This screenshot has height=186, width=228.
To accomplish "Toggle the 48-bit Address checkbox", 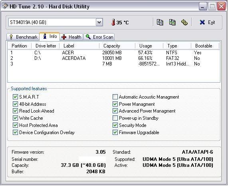I will [15, 104].
